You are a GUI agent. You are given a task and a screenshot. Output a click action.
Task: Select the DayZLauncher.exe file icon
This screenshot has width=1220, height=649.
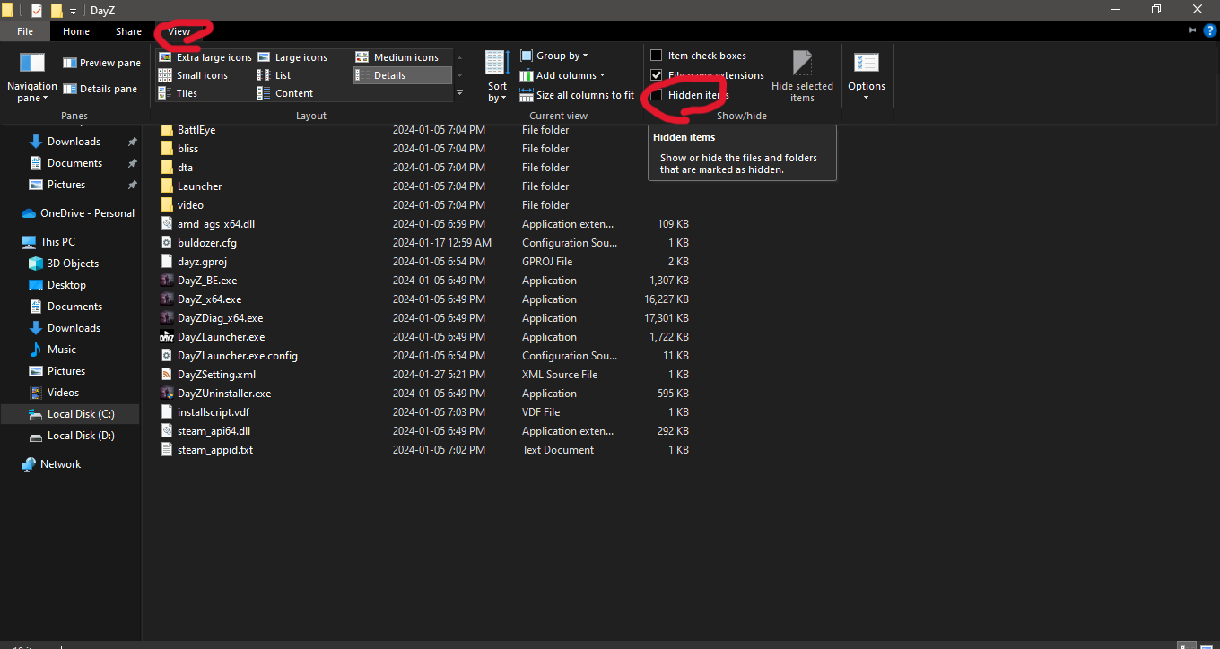(167, 337)
